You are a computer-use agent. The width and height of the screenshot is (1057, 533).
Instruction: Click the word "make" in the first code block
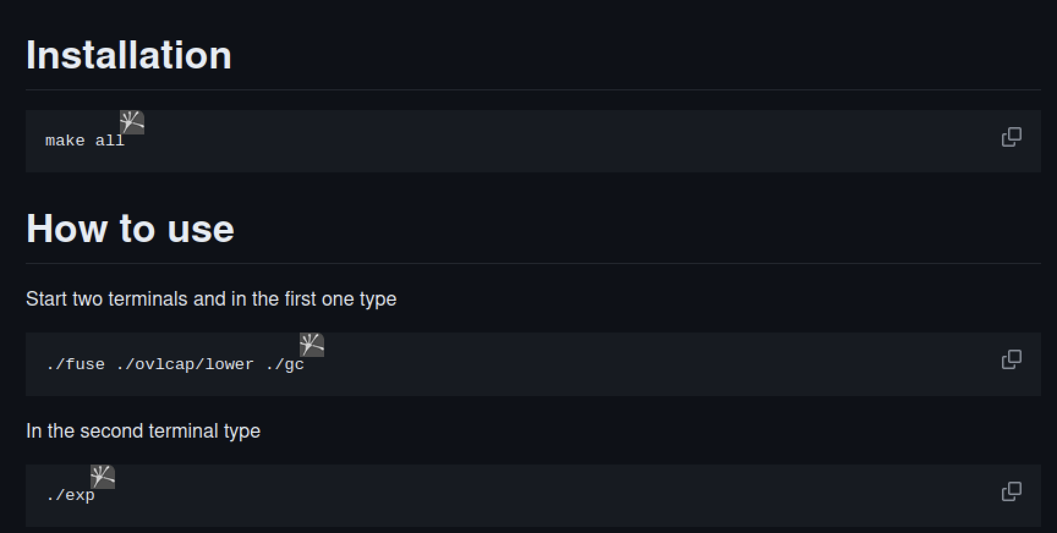click(65, 141)
